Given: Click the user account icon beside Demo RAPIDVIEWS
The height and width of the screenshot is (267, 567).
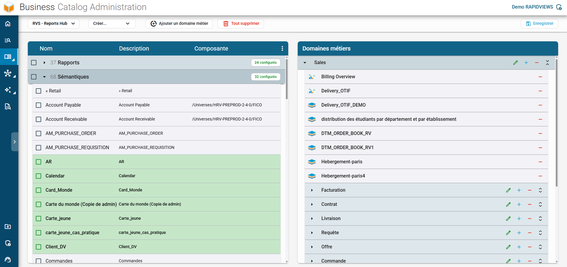Looking at the screenshot, I should tap(559, 7).
